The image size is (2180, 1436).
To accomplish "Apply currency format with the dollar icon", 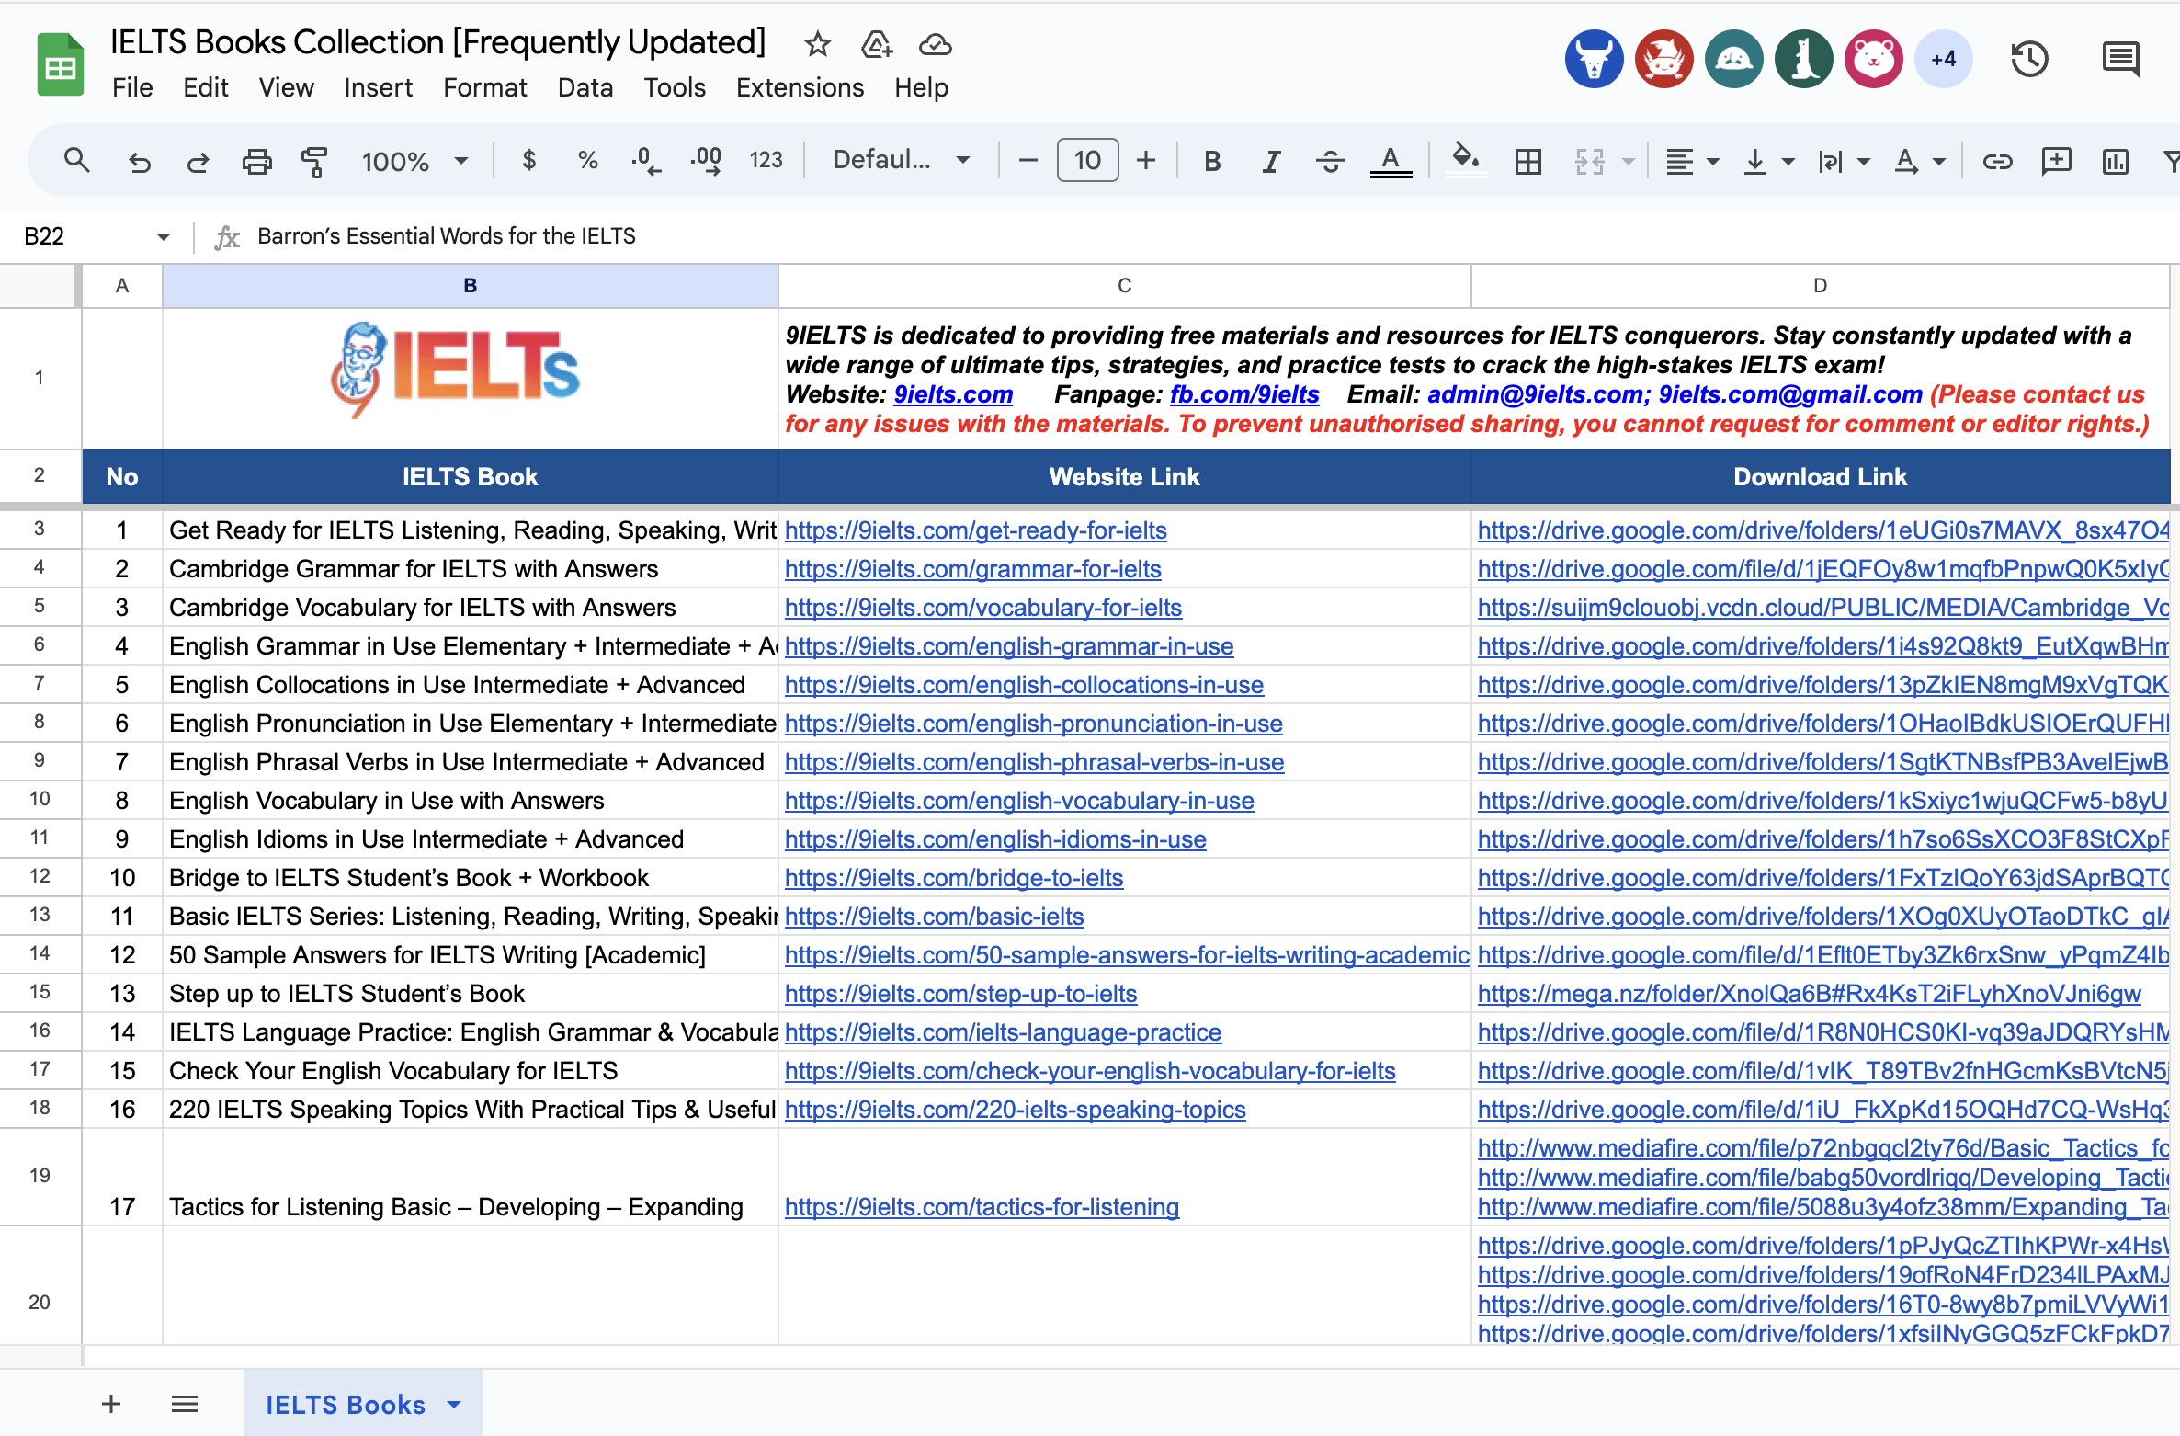I will tap(528, 161).
